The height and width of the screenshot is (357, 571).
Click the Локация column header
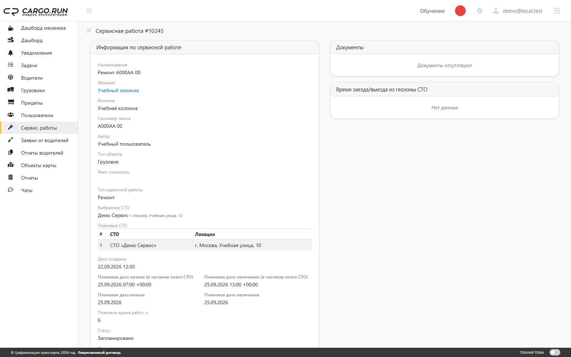205,234
